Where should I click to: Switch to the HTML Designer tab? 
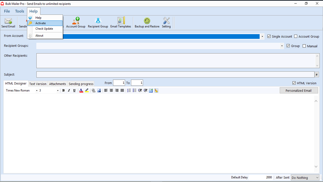(16, 83)
